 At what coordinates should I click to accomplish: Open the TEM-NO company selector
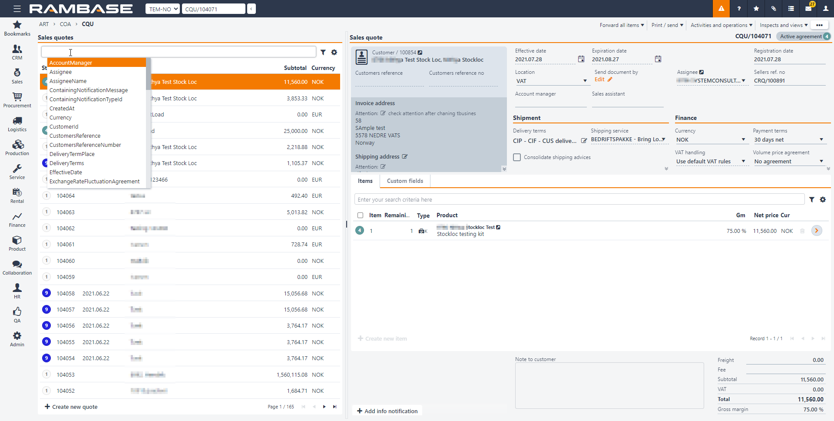162,9
